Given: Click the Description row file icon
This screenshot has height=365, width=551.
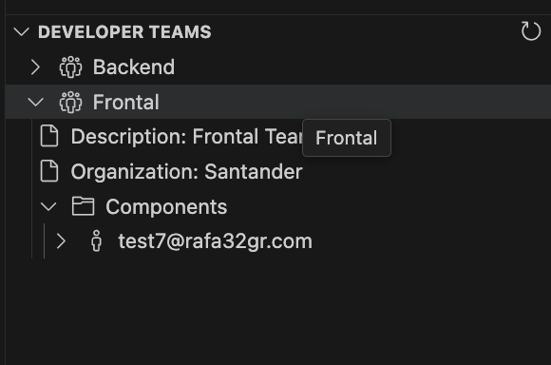Looking at the screenshot, I should pos(49,135).
